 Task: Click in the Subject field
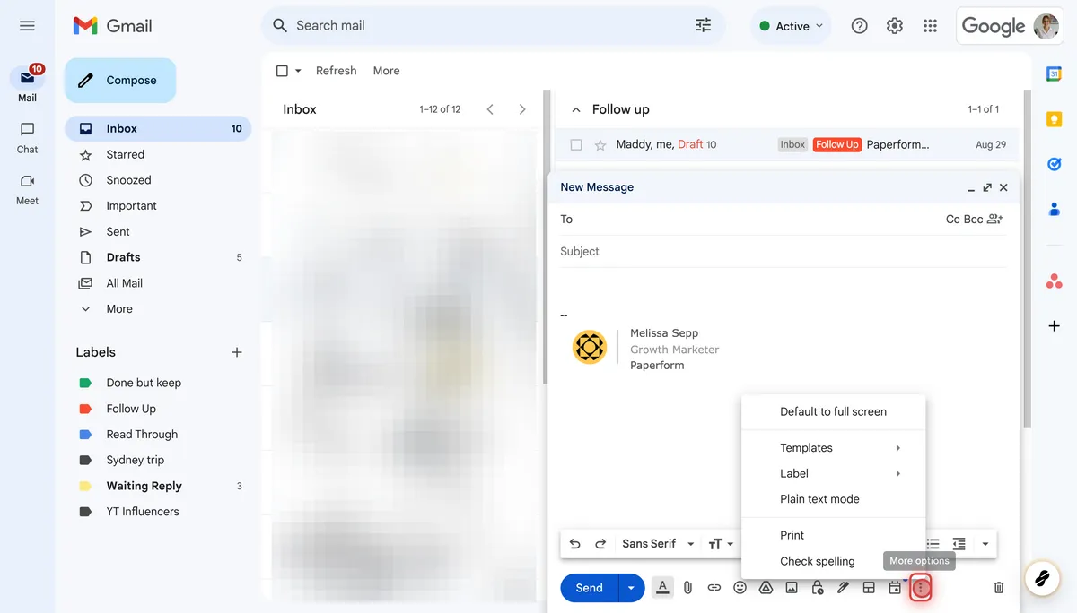tap(783, 252)
